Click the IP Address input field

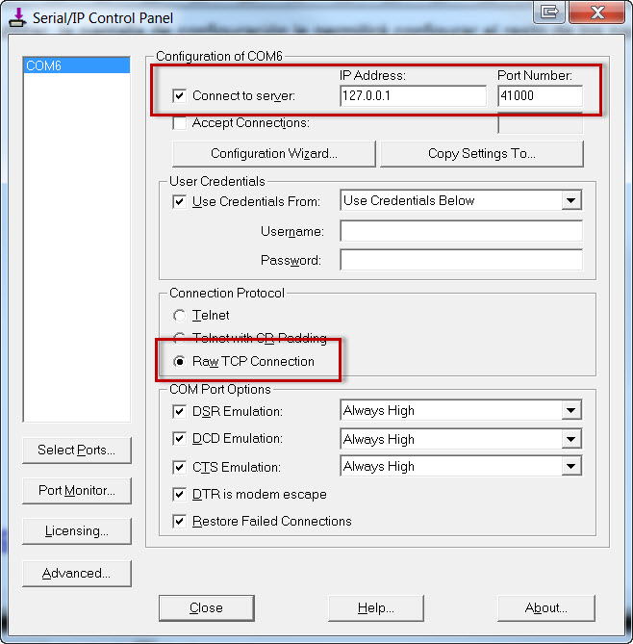point(413,95)
